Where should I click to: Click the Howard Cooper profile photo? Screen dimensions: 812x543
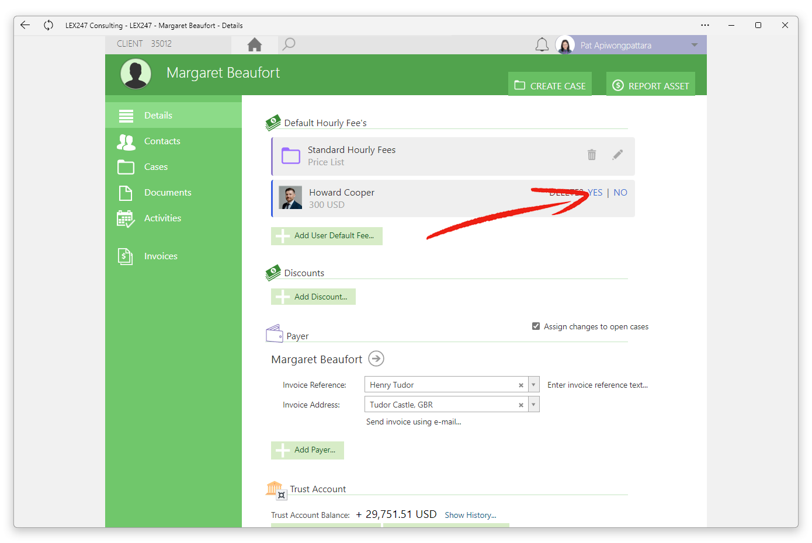(290, 198)
